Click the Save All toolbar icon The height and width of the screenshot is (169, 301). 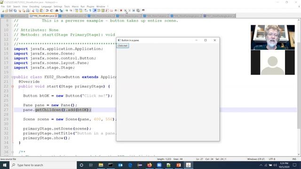tap(15, 10)
